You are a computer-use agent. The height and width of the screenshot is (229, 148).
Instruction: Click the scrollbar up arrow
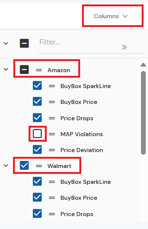[x=143, y=65]
